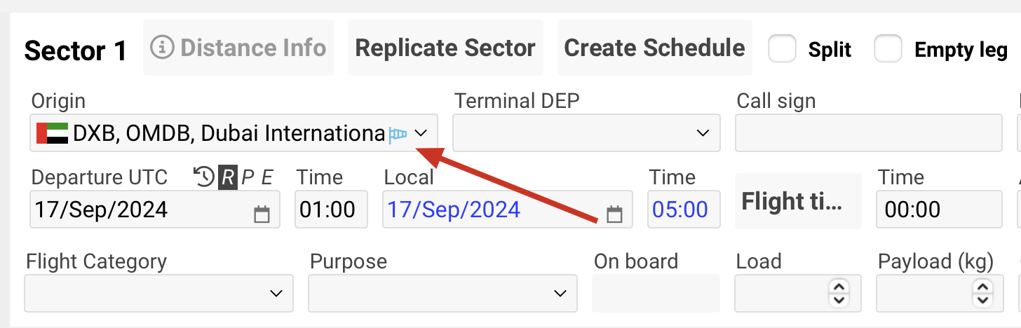Screen dimensions: 1021x328
Task: Expand the Origin airport dropdown
Action: [421, 132]
